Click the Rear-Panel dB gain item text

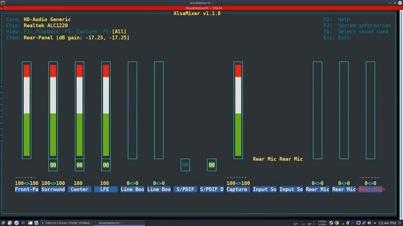coord(77,38)
